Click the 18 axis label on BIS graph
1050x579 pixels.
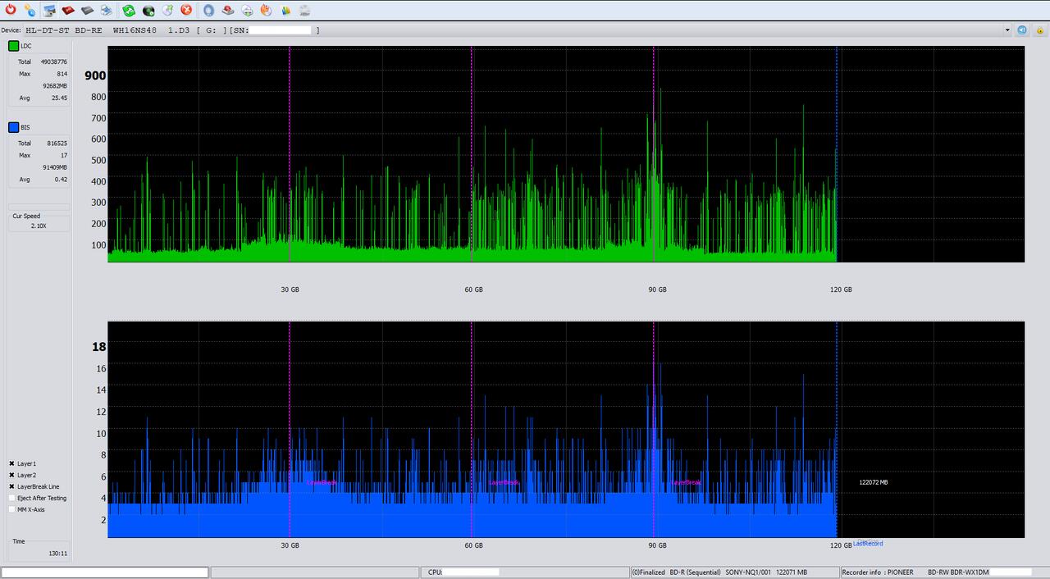[98, 347]
